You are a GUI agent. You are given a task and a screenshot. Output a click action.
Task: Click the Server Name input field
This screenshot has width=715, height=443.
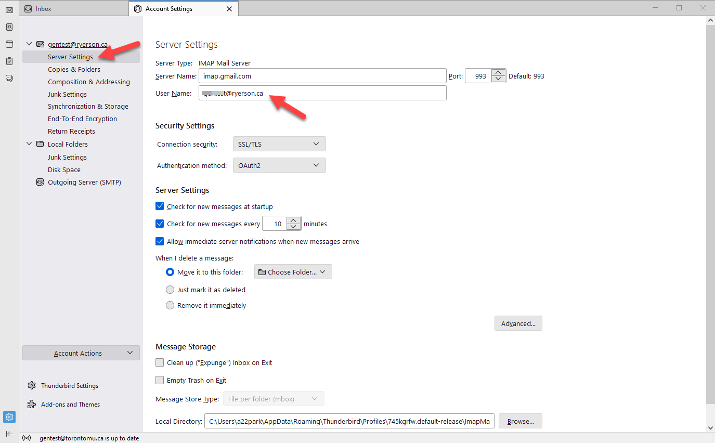coord(322,76)
